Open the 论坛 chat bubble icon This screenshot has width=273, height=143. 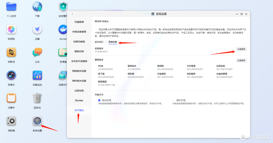(37, 52)
